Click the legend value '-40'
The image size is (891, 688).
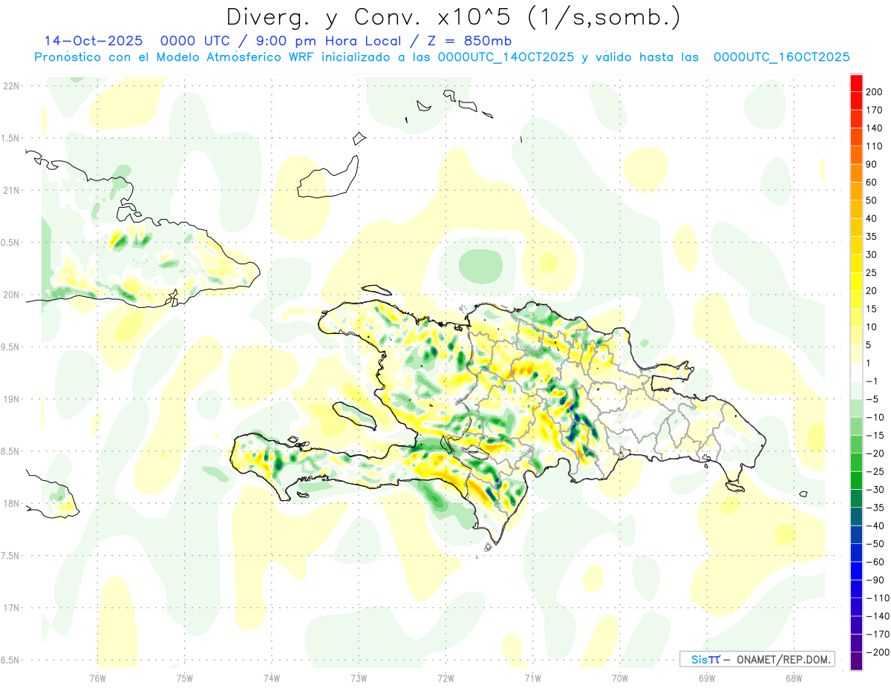click(x=875, y=525)
